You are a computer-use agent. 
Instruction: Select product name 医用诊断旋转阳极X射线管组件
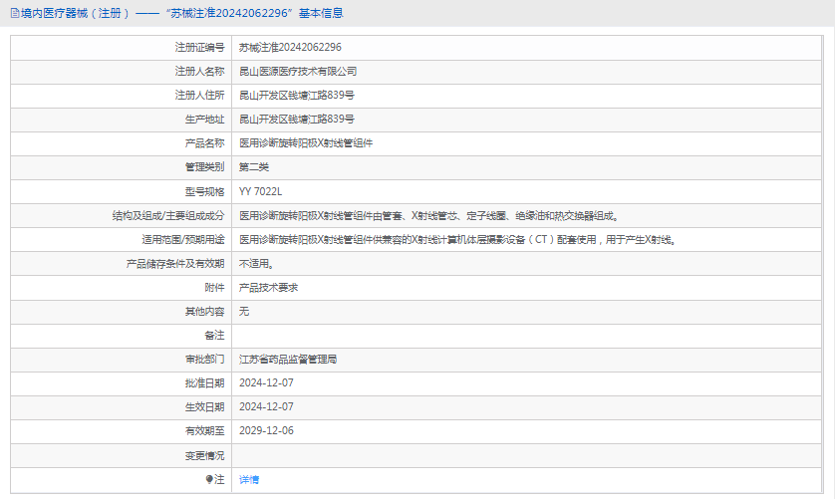coord(306,143)
